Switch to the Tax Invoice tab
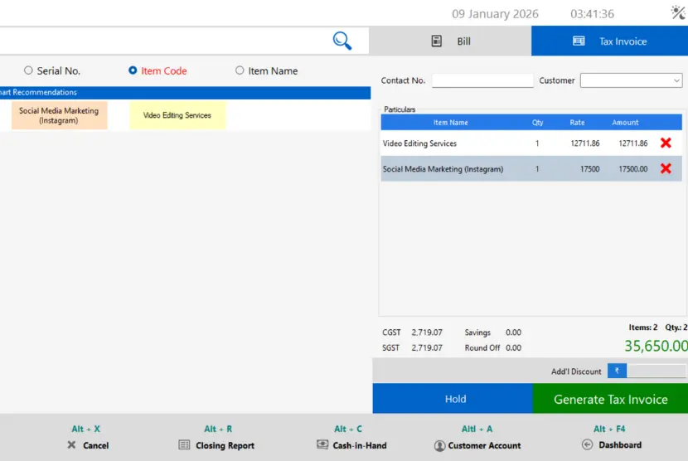Image resolution: width=688 pixels, height=461 pixels. [610, 41]
